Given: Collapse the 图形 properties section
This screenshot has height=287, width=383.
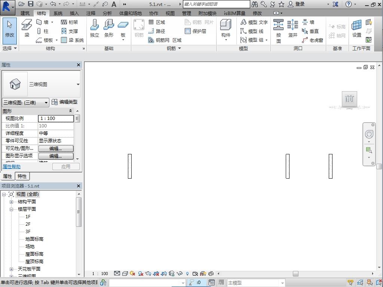Looking at the screenshot, I should click(x=70, y=111).
